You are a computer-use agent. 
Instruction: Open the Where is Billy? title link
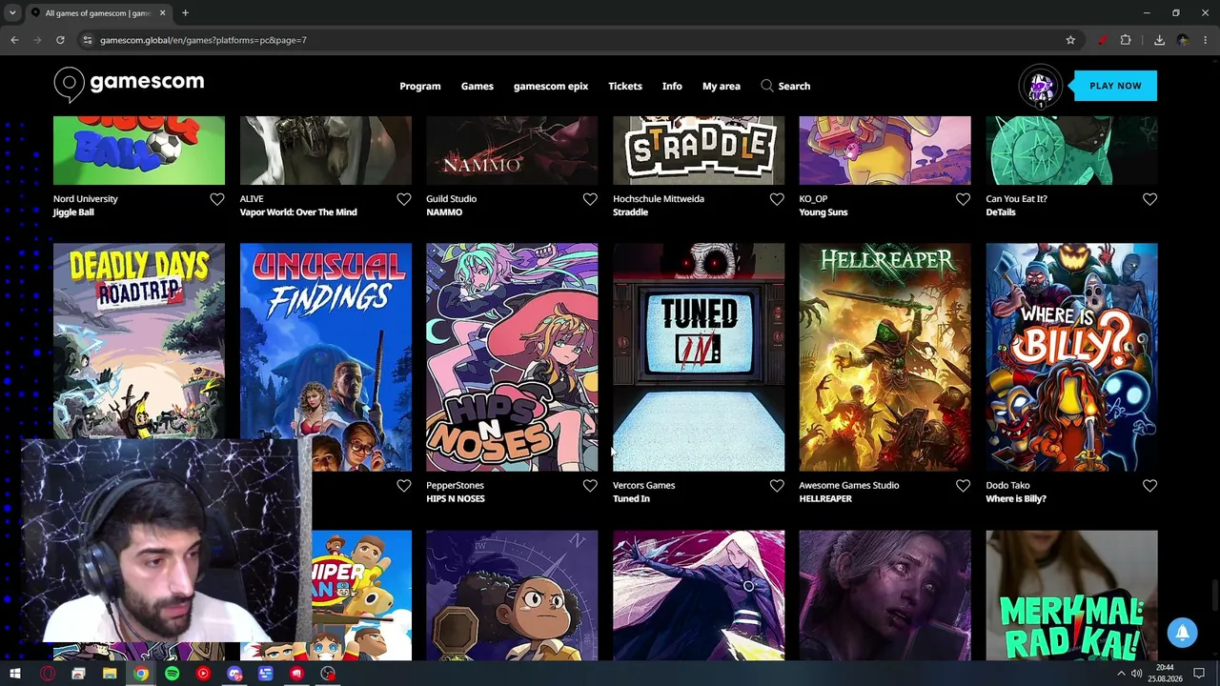pos(1016,499)
